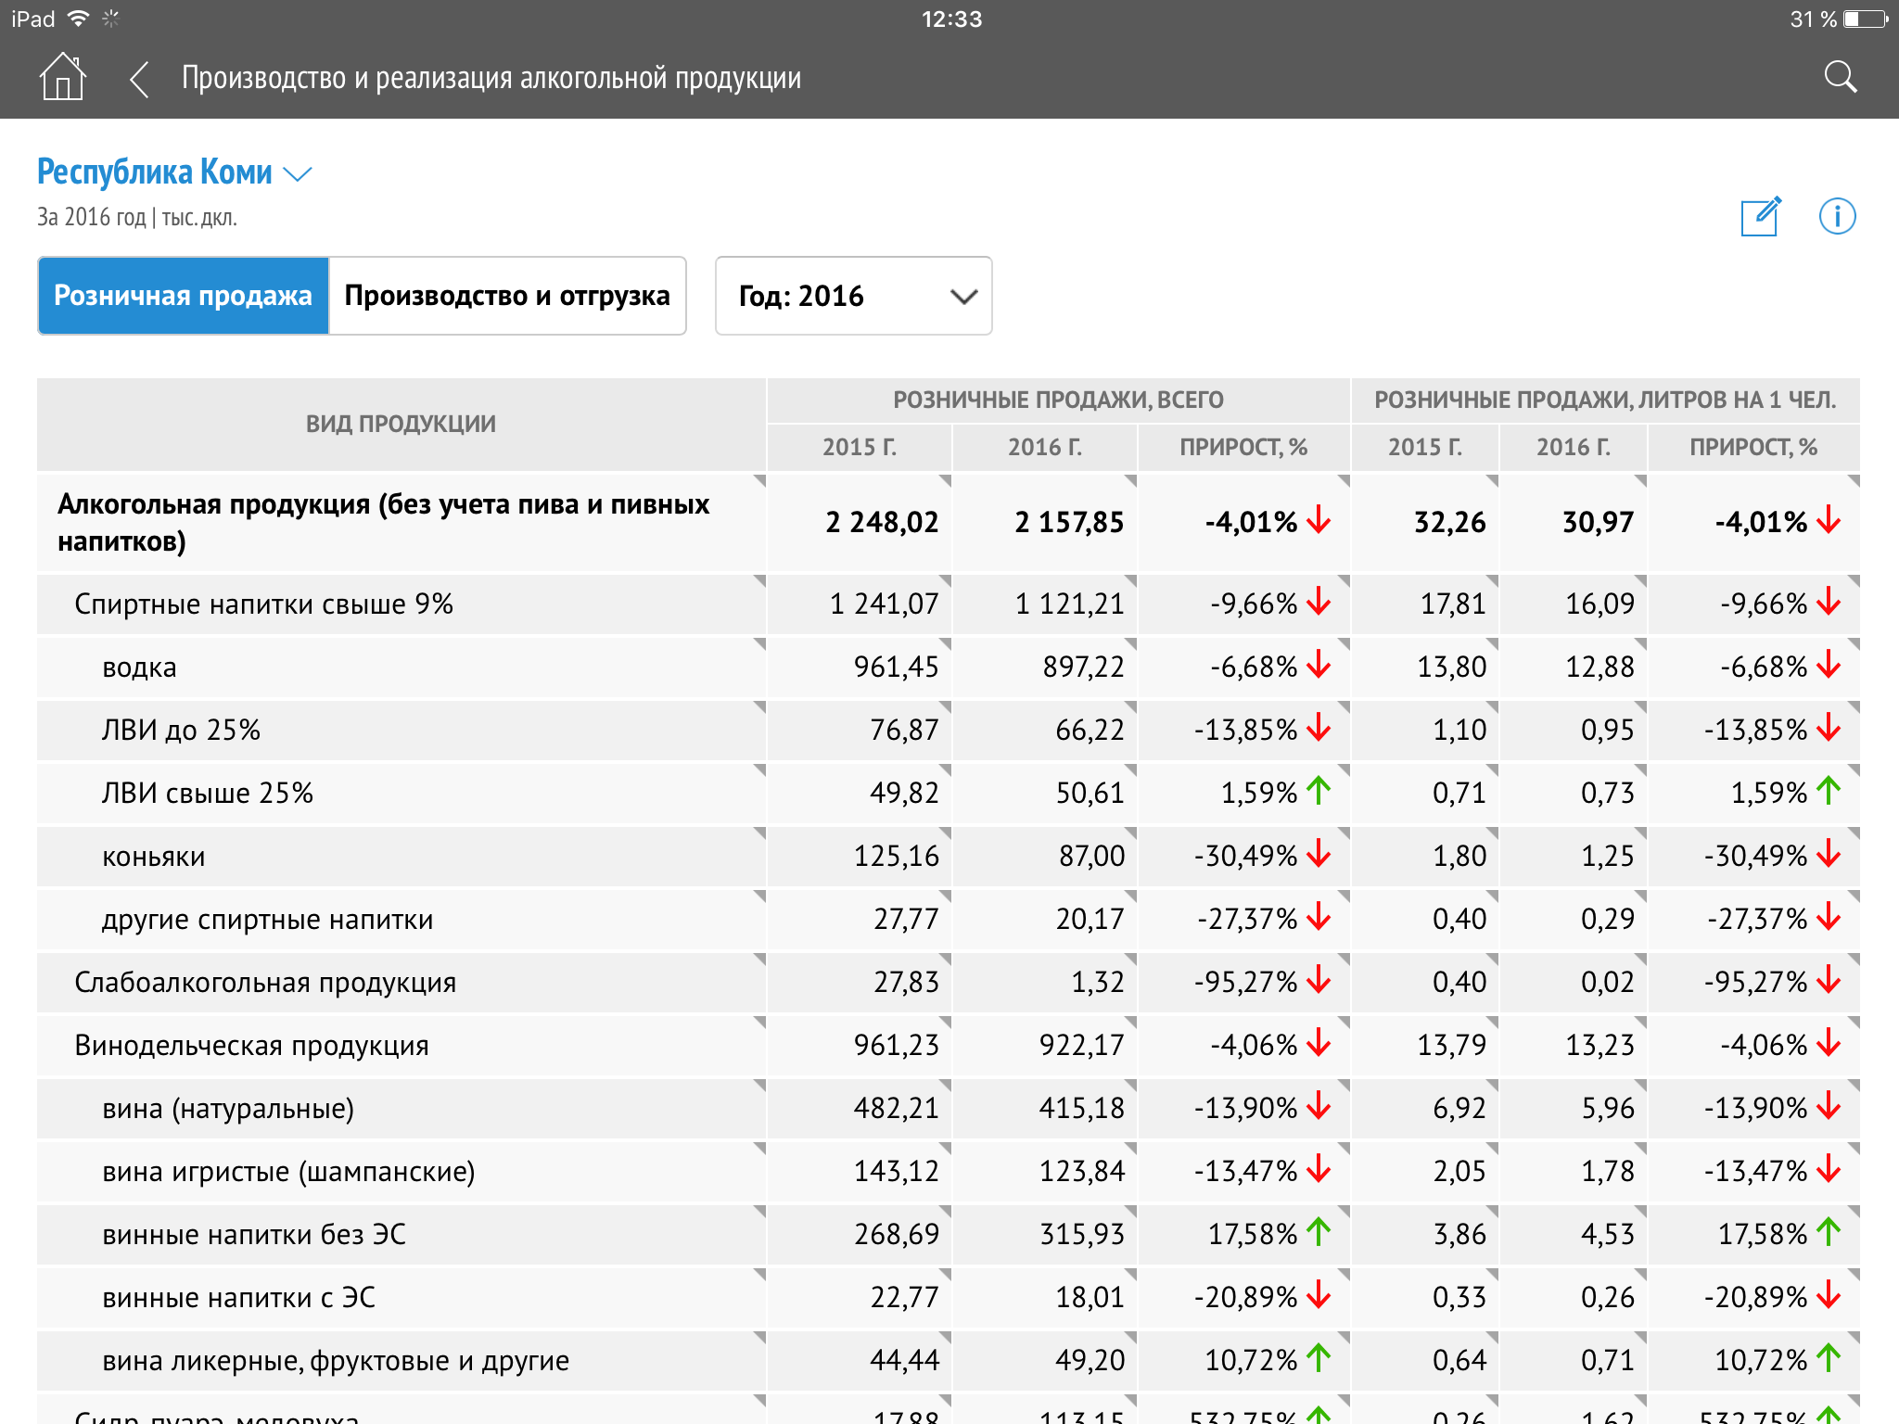The image size is (1899, 1424).
Task: Open the Год: 2016 dropdown
Action: pyautogui.click(x=853, y=296)
